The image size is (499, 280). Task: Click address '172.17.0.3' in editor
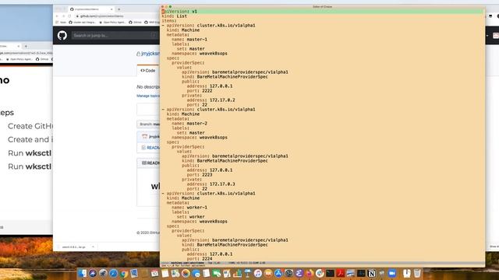pyautogui.click(x=222, y=184)
